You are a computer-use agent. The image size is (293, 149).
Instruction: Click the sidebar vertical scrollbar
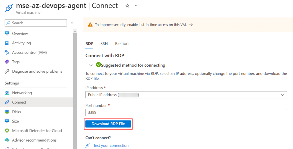[x=75, y=89]
